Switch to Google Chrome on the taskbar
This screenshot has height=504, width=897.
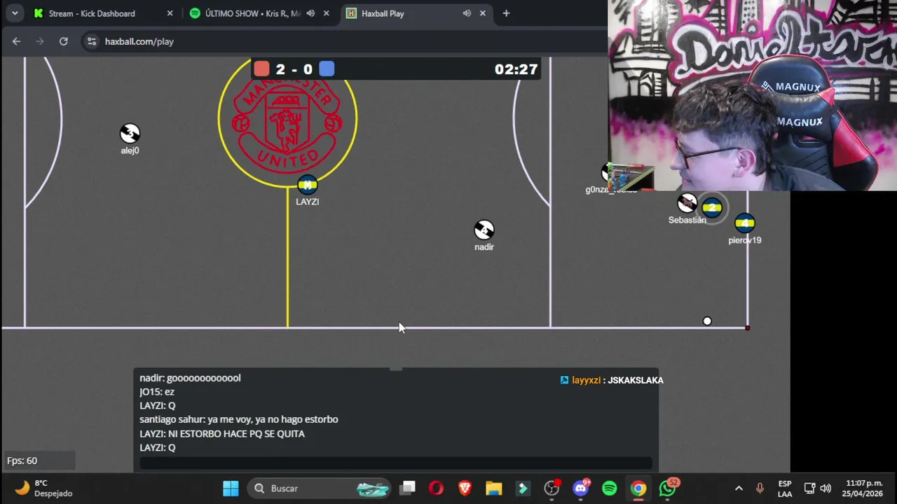pos(638,488)
